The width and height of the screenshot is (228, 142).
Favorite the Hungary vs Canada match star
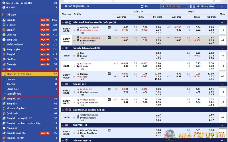tap(74, 77)
